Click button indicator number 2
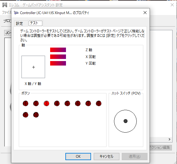The width and height of the screenshot is (177, 164). pyautogui.click(x=36, y=103)
